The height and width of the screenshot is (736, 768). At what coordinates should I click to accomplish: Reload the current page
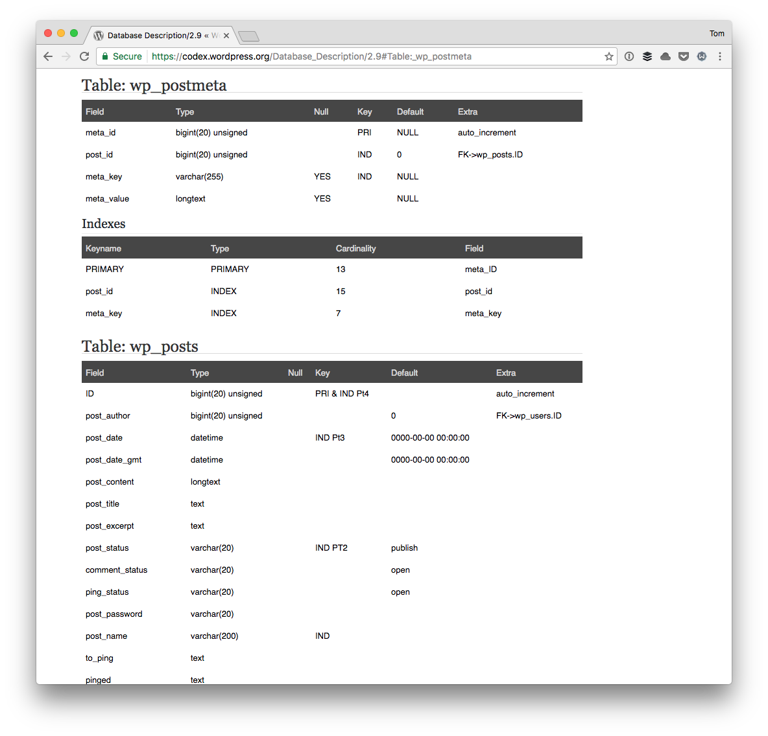coord(84,56)
